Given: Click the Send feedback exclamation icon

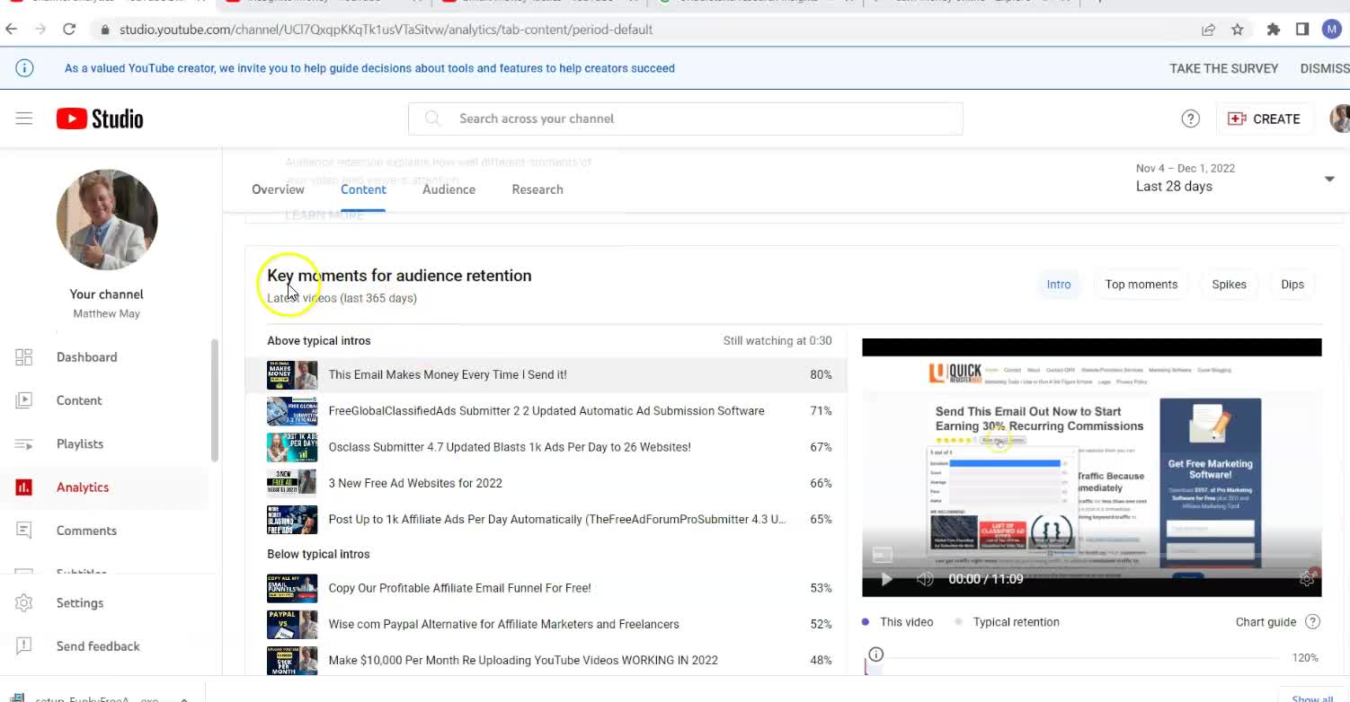Looking at the screenshot, I should pos(24,646).
